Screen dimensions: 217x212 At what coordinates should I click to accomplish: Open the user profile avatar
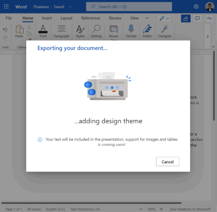(x=210, y=7)
